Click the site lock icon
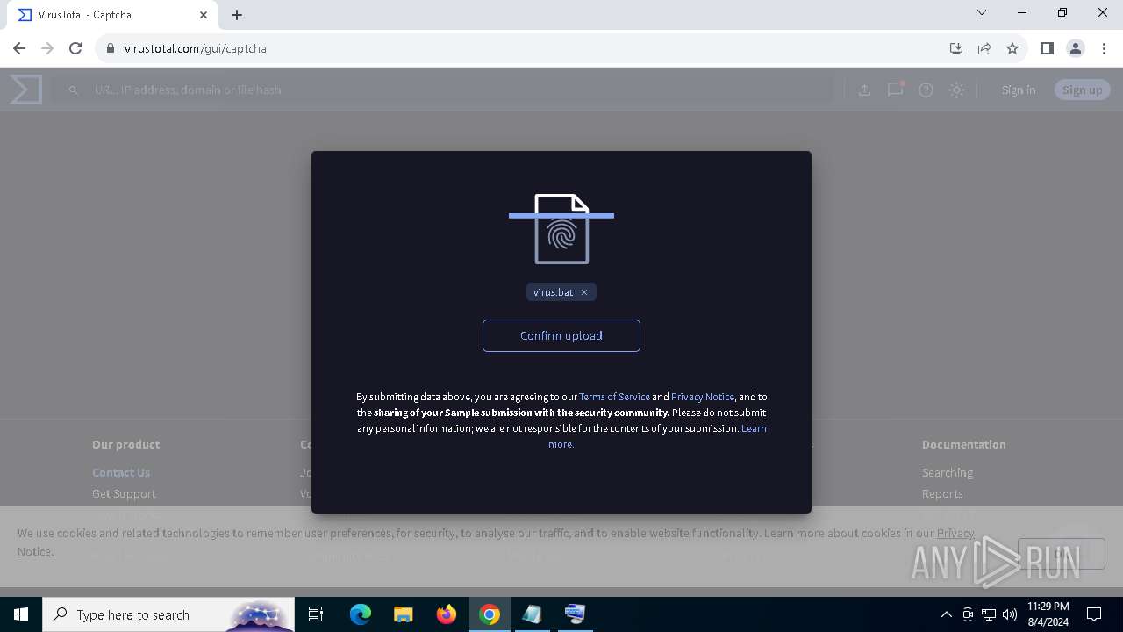 pos(111,48)
